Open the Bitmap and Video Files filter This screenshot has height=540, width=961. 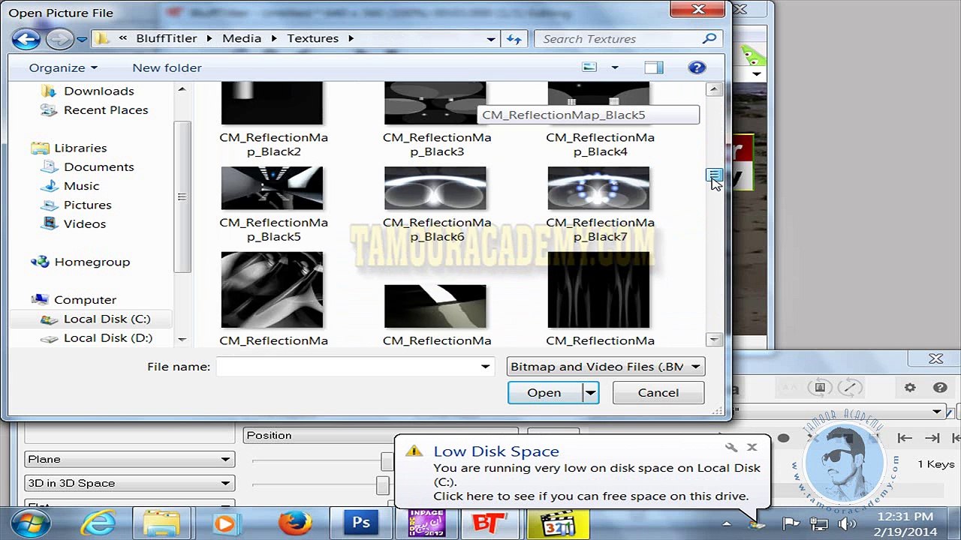coord(605,367)
